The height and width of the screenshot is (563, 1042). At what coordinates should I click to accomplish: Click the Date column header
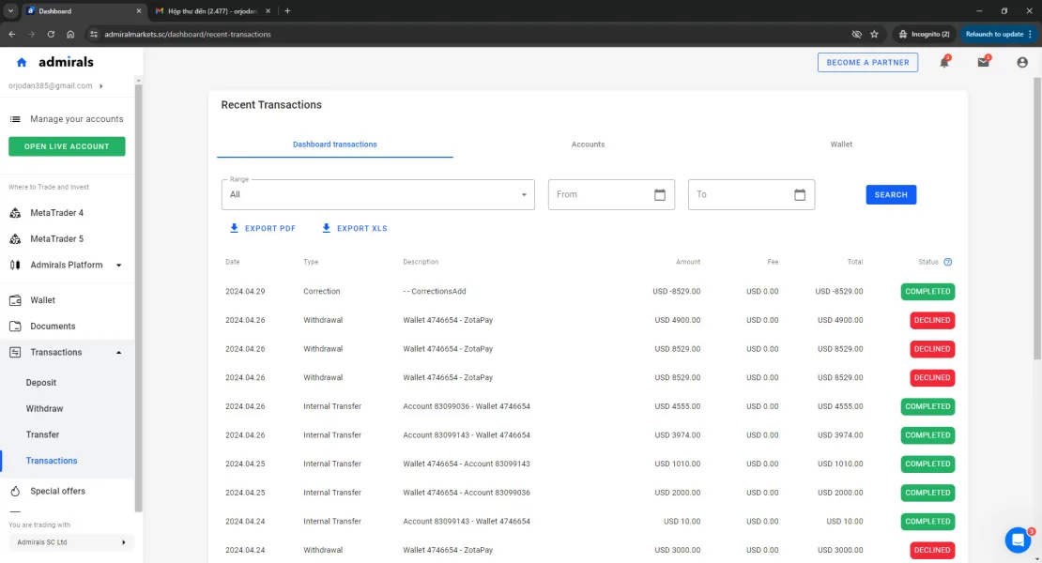click(x=233, y=262)
